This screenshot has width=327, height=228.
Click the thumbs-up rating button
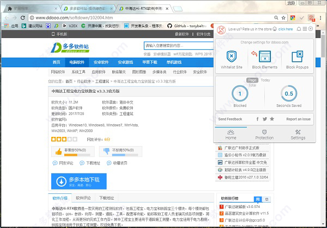pos(73,151)
